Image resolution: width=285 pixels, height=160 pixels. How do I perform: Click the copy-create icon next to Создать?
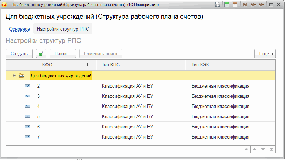click(41, 54)
